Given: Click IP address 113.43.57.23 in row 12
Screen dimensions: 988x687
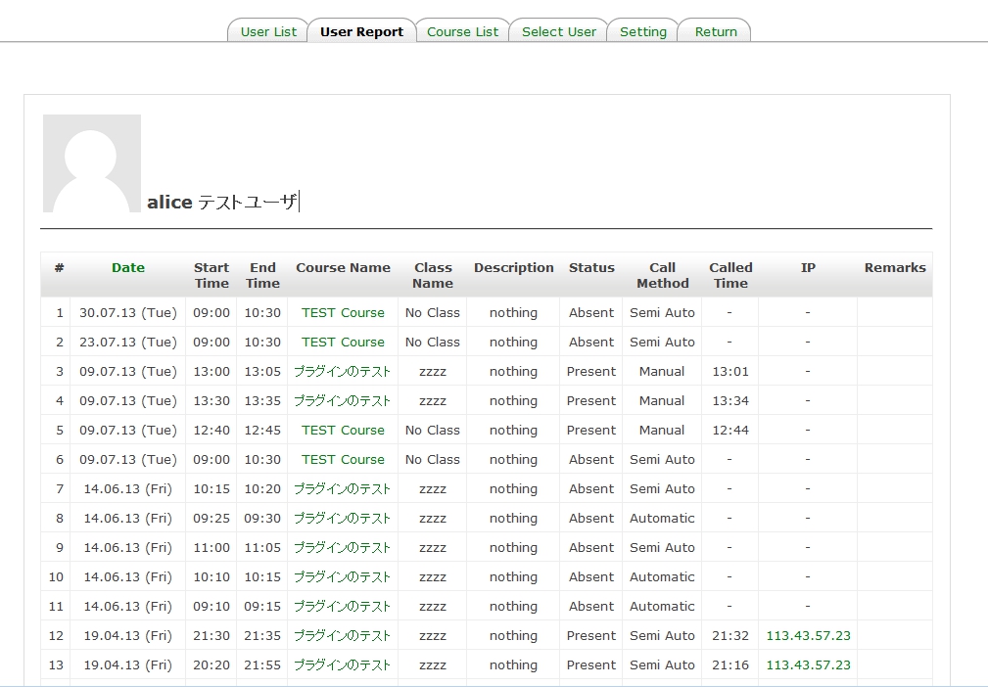Looking at the screenshot, I should point(808,636).
